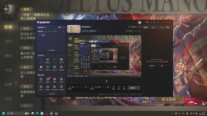Expand 更多功能 more functions

tap(51, 94)
